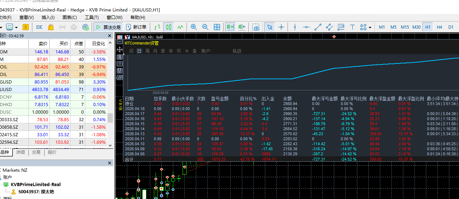Open the market shopping bag icon

51,27
